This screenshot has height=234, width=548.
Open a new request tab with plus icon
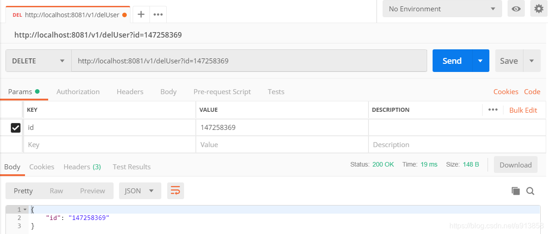click(x=141, y=14)
